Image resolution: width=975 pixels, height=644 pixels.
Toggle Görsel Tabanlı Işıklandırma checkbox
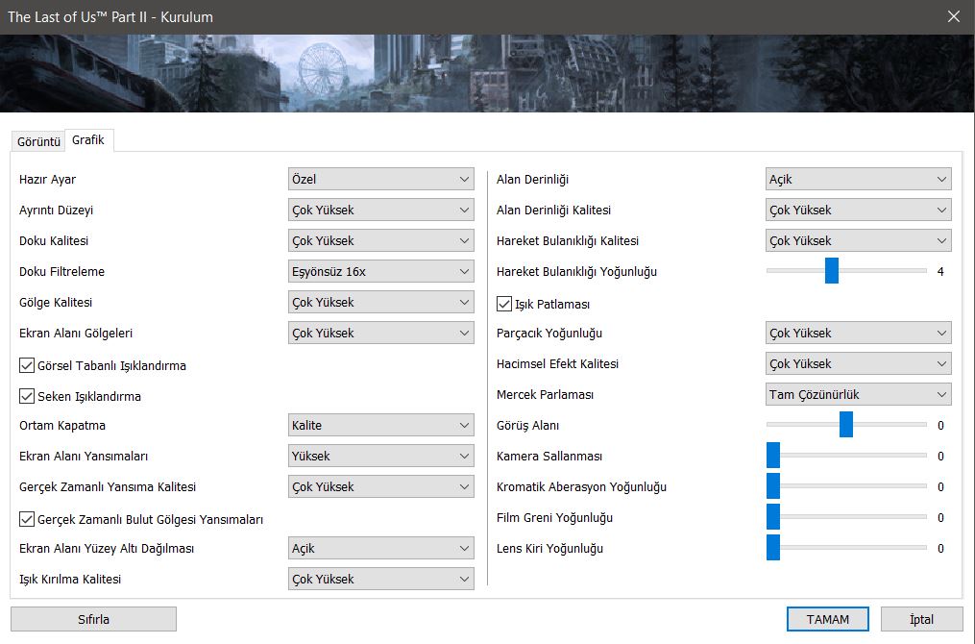[27, 365]
